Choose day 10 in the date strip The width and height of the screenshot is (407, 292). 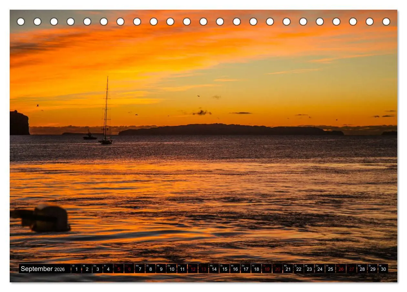[172, 269]
